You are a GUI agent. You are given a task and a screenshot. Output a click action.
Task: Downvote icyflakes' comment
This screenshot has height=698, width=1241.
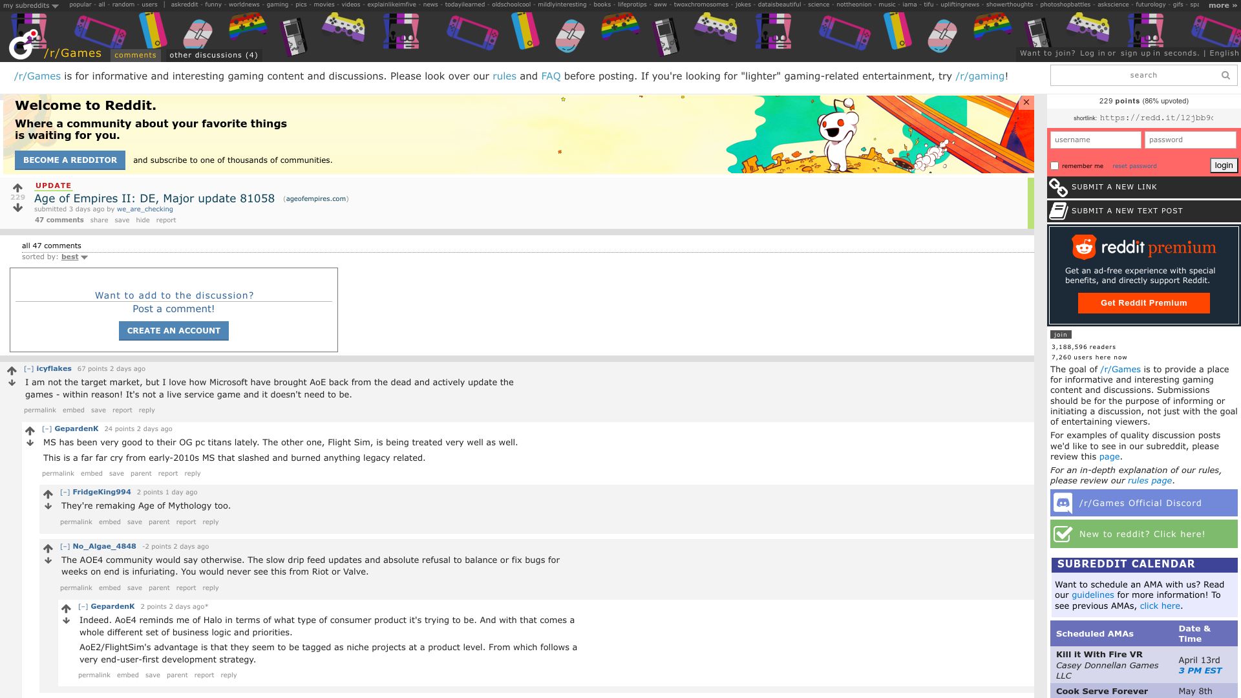click(12, 383)
